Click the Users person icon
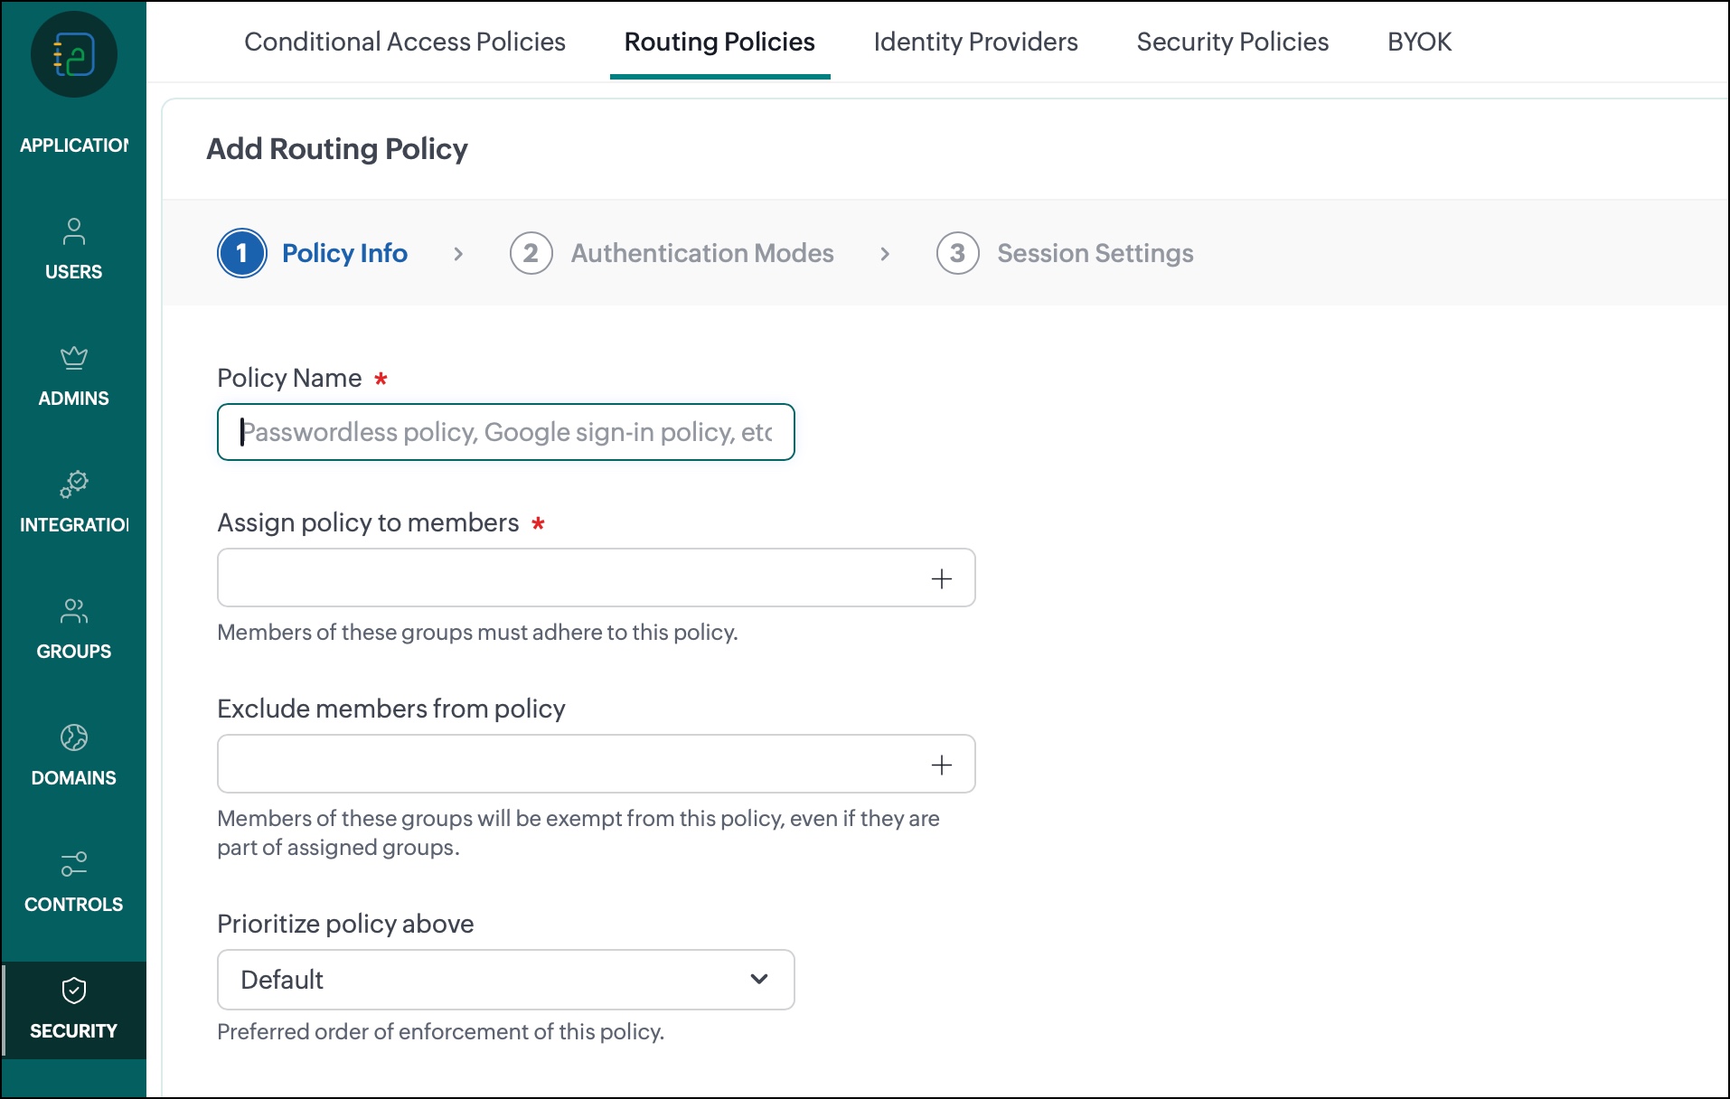 pyautogui.click(x=73, y=232)
